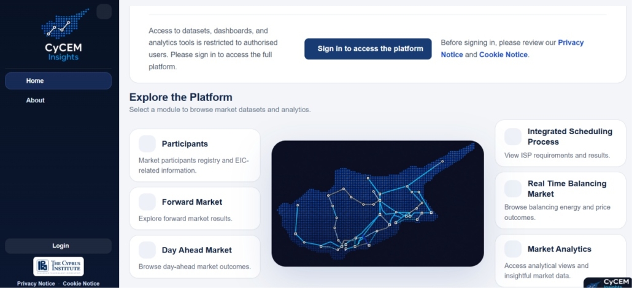Select Home in the sidebar

pyautogui.click(x=58, y=80)
